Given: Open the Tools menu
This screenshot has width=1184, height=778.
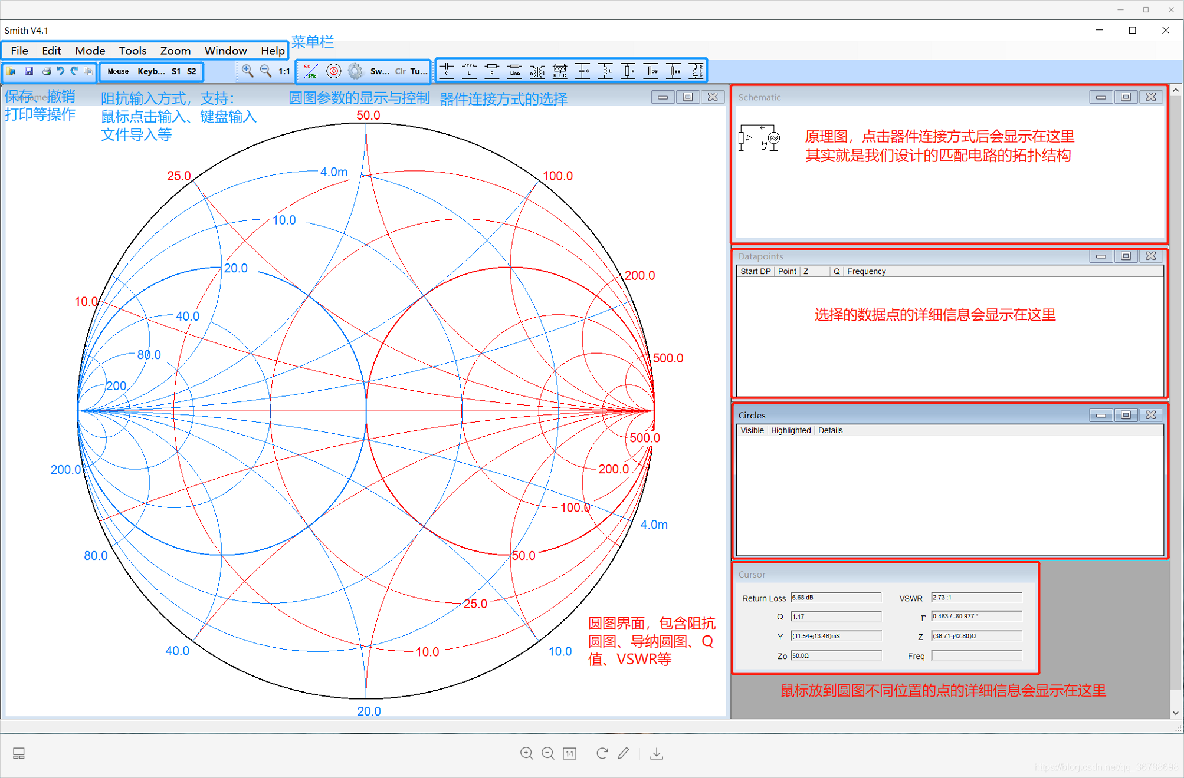Looking at the screenshot, I should (132, 51).
